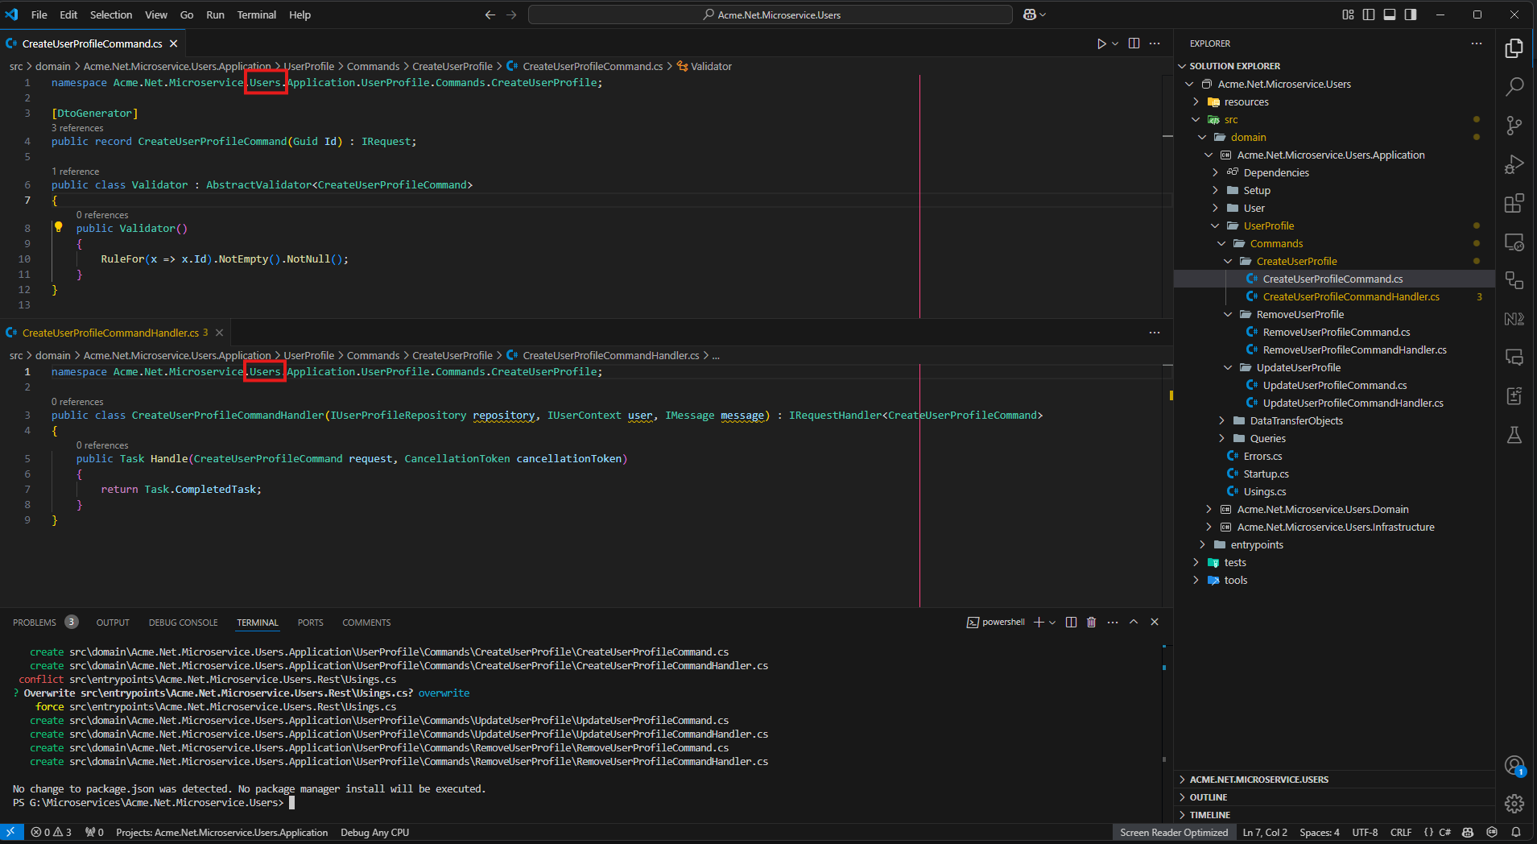The width and height of the screenshot is (1537, 844).
Task: Open terminal launch profile dropdown
Action: pos(1052,622)
